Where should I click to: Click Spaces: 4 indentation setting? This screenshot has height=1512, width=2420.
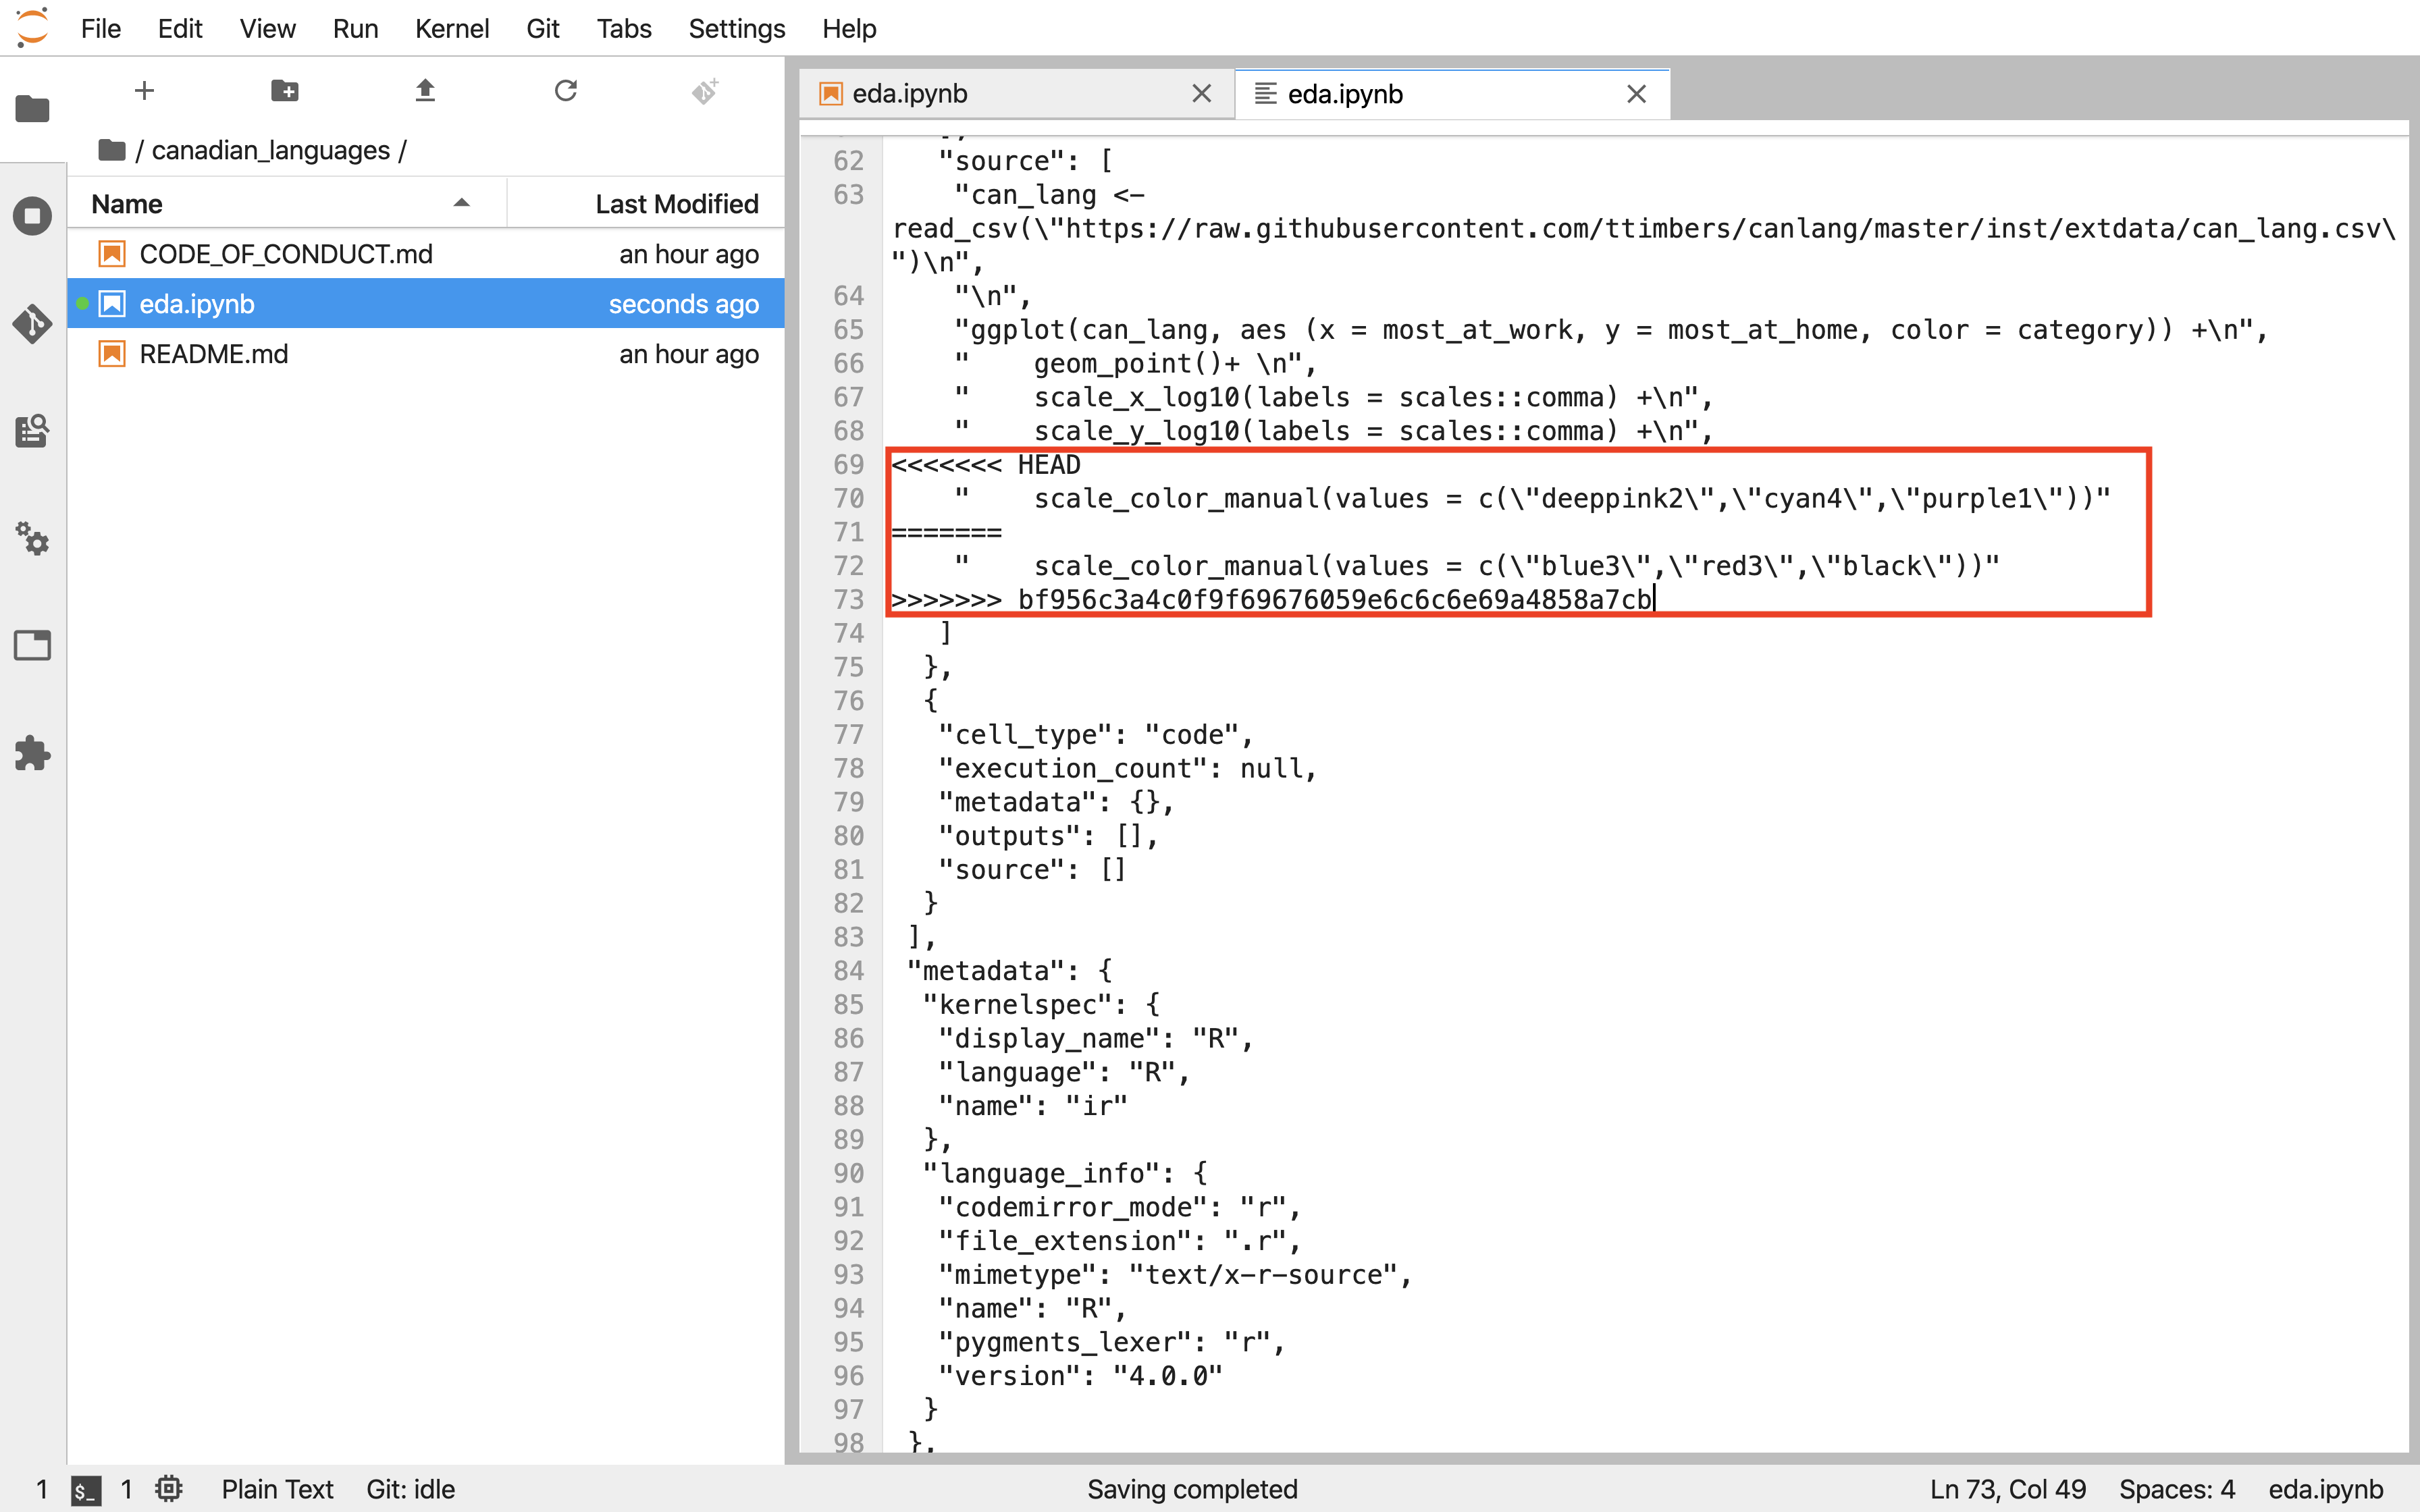pos(2177,1489)
